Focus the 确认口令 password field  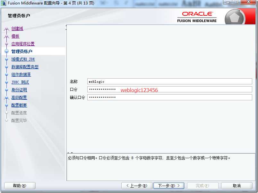pos(170,97)
